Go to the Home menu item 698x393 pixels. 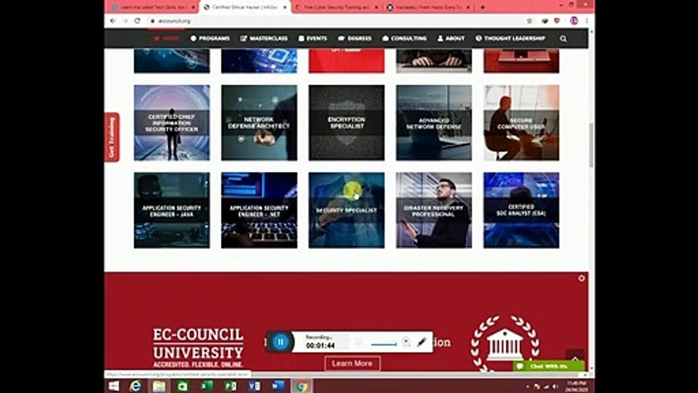tap(166, 38)
